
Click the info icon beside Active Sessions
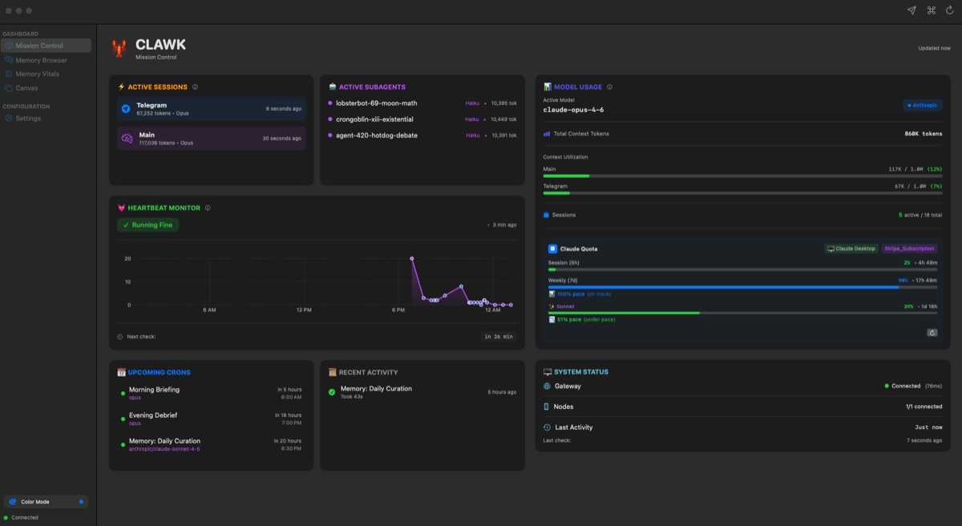point(196,87)
